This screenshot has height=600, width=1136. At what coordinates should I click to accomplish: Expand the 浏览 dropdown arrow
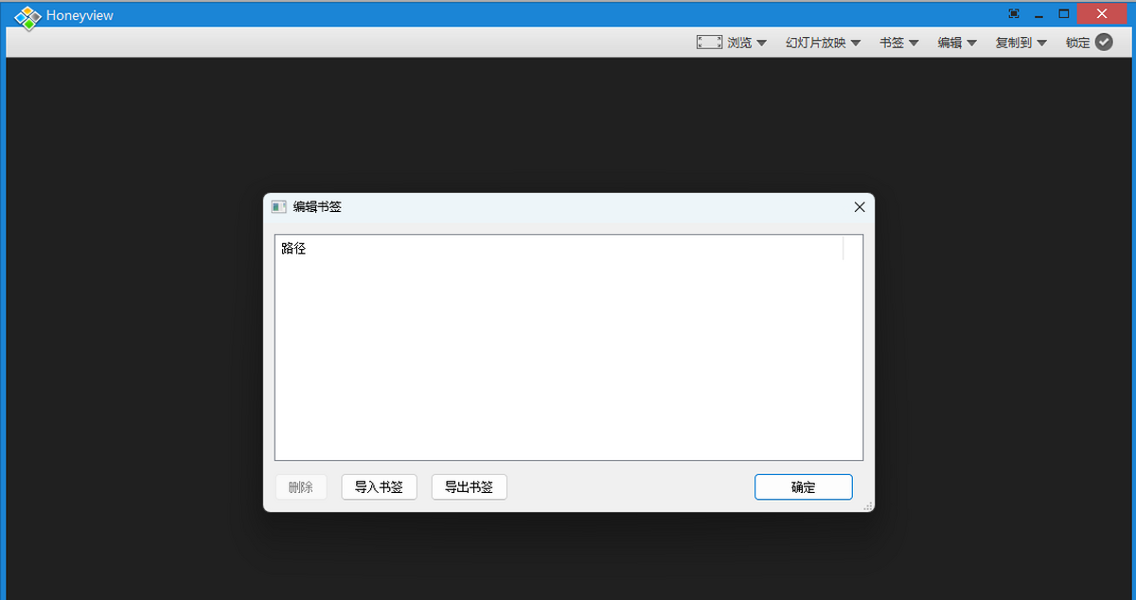(761, 44)
